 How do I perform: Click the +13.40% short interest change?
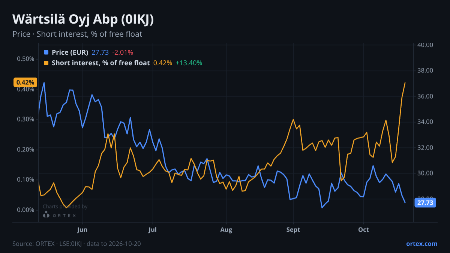pyautogui.click(x=189, y=63)
